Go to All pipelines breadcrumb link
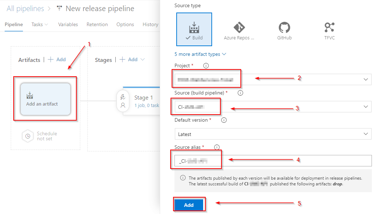 pos(25,9)
